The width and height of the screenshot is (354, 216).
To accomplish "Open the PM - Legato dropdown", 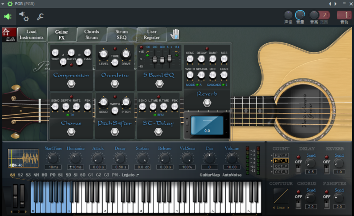I will pyautogui.click(x=125, y=175).
